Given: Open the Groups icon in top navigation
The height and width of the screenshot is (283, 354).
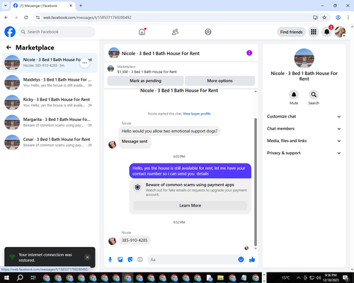Looking at the screenshot, I should [x=208, y=32].
